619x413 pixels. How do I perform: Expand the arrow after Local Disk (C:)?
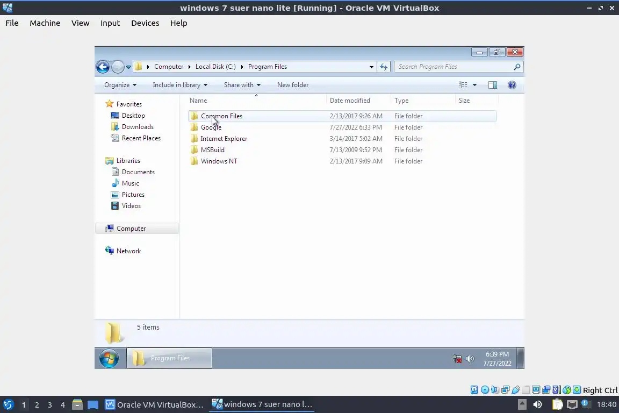(x=242, y=67)
